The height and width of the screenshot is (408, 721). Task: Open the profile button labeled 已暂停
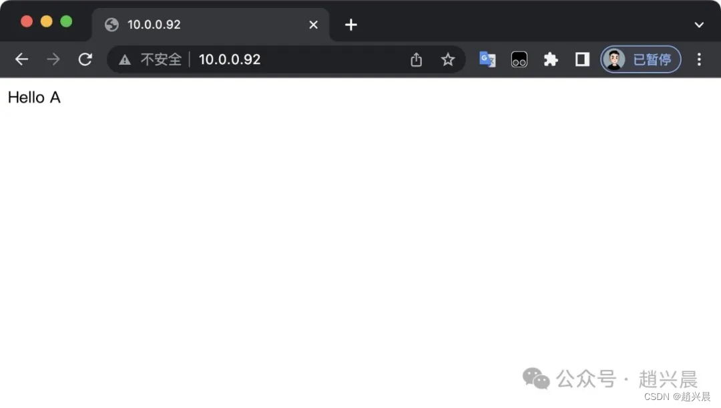point(640,59)
